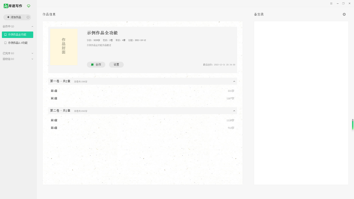Click book icon of 示例作品2.0功能
Screen dimensions: 354x199
[5, 43]
